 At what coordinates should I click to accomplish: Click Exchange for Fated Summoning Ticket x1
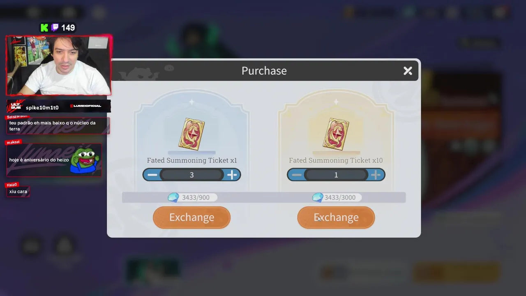[x=191, y=217]
